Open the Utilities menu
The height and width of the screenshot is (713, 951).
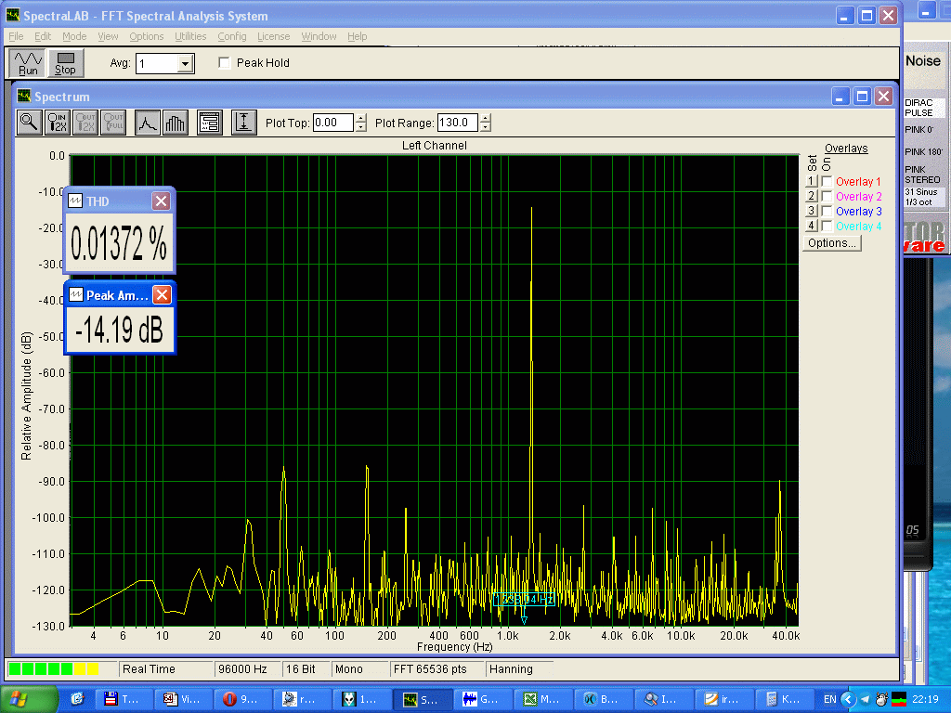click(x=190, y=36)
